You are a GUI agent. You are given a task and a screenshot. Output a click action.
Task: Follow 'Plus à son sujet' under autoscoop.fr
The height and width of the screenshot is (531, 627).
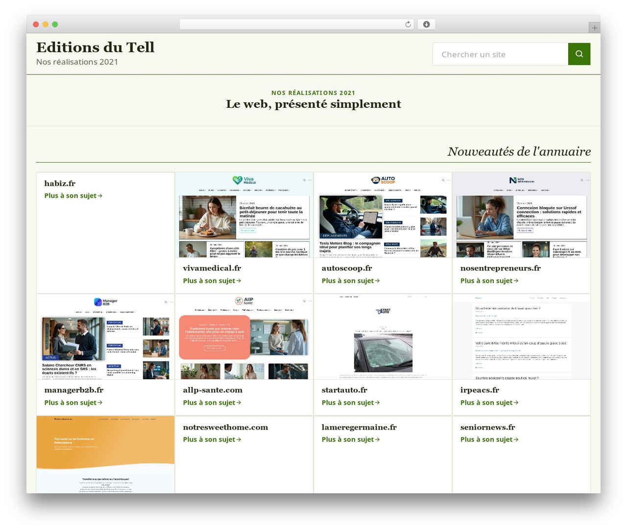(x=351, y=281)
